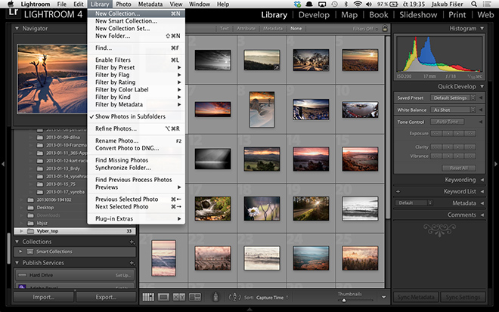Switch to Grid view in toolbar
Viewport: 499px width, 312px height.
coord(148,298)
